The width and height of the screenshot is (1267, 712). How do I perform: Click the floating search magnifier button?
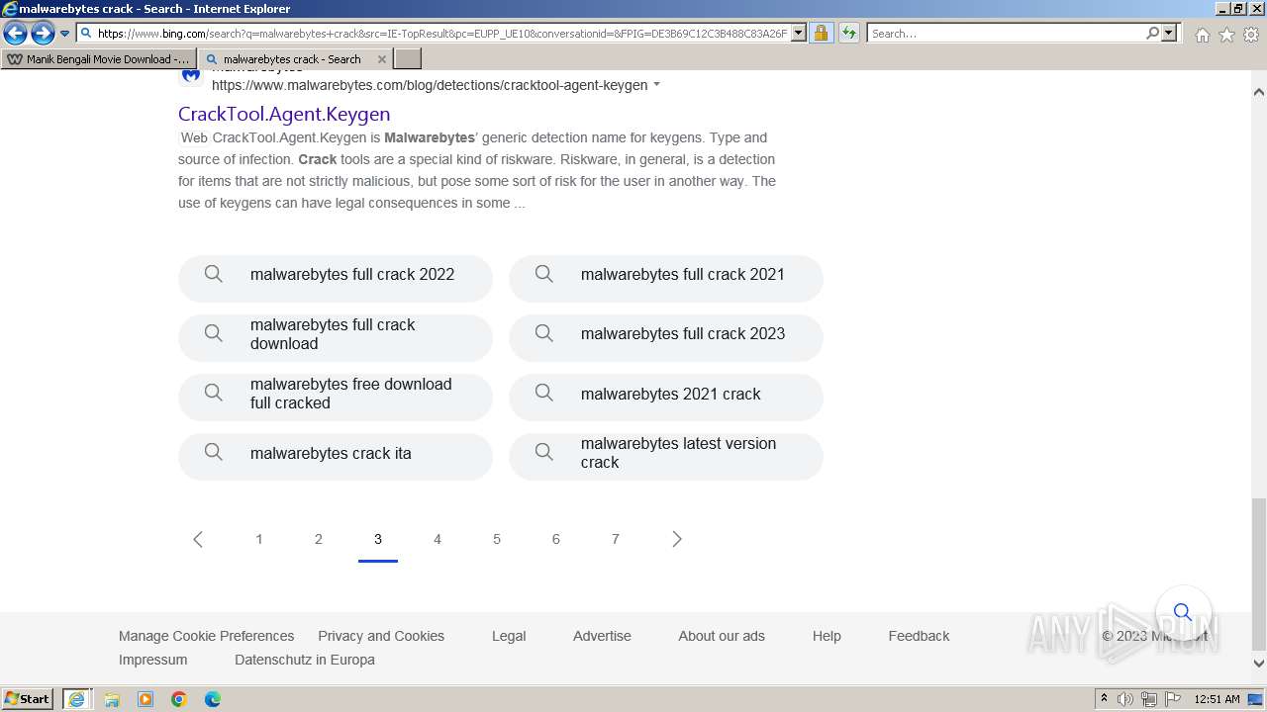pos(1183,612)
